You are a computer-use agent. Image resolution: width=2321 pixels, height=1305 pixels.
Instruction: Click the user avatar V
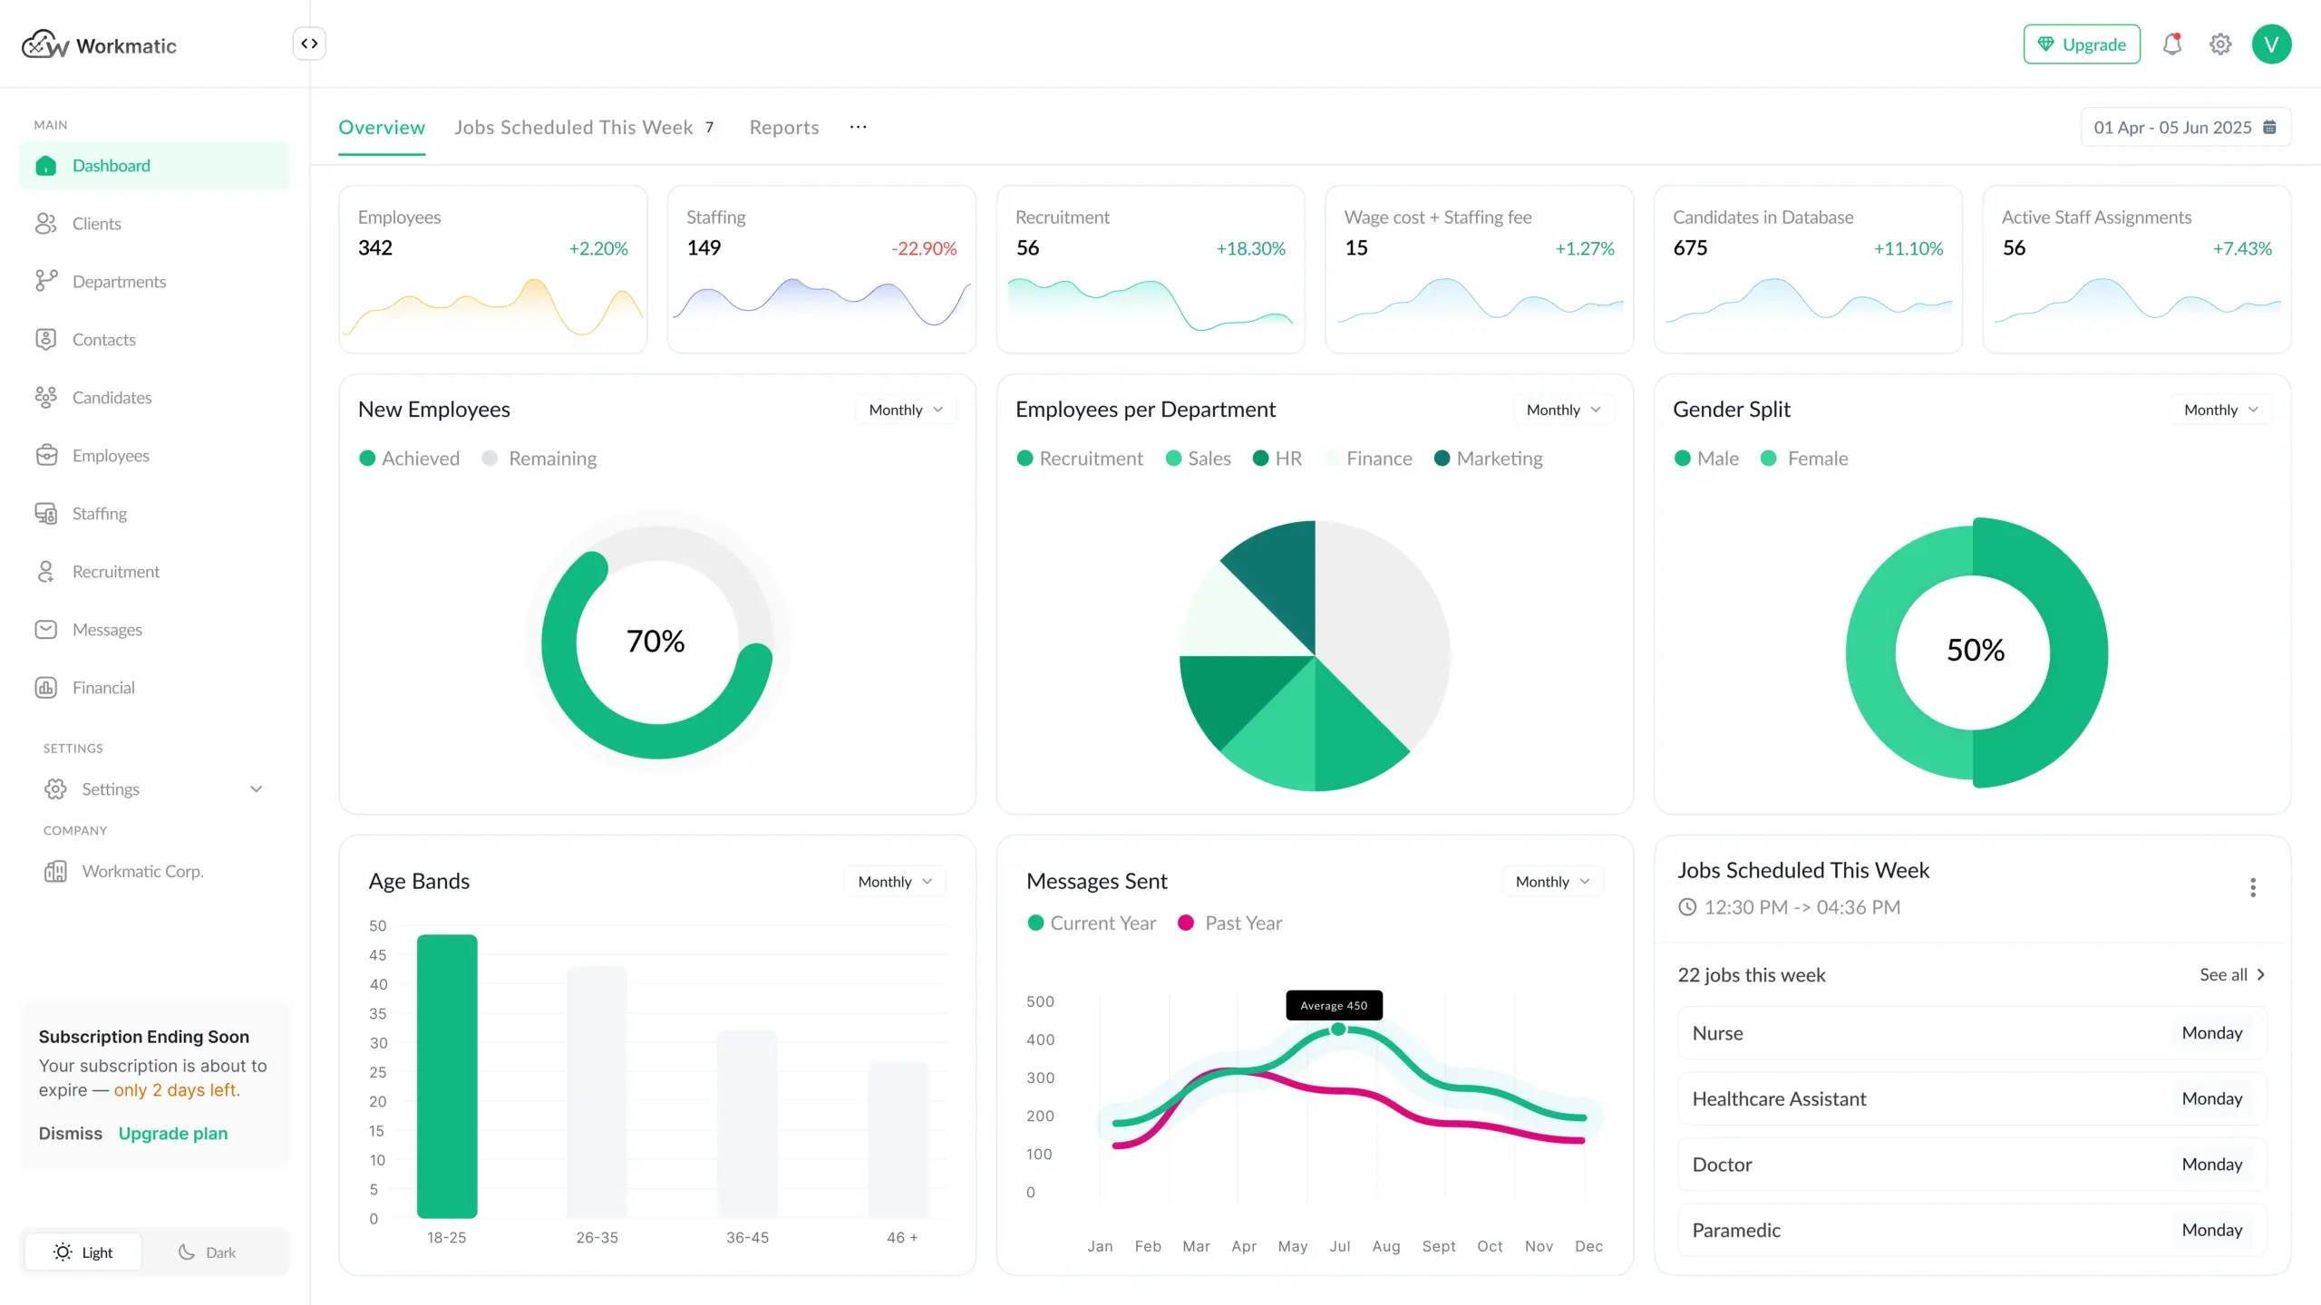2271,44
